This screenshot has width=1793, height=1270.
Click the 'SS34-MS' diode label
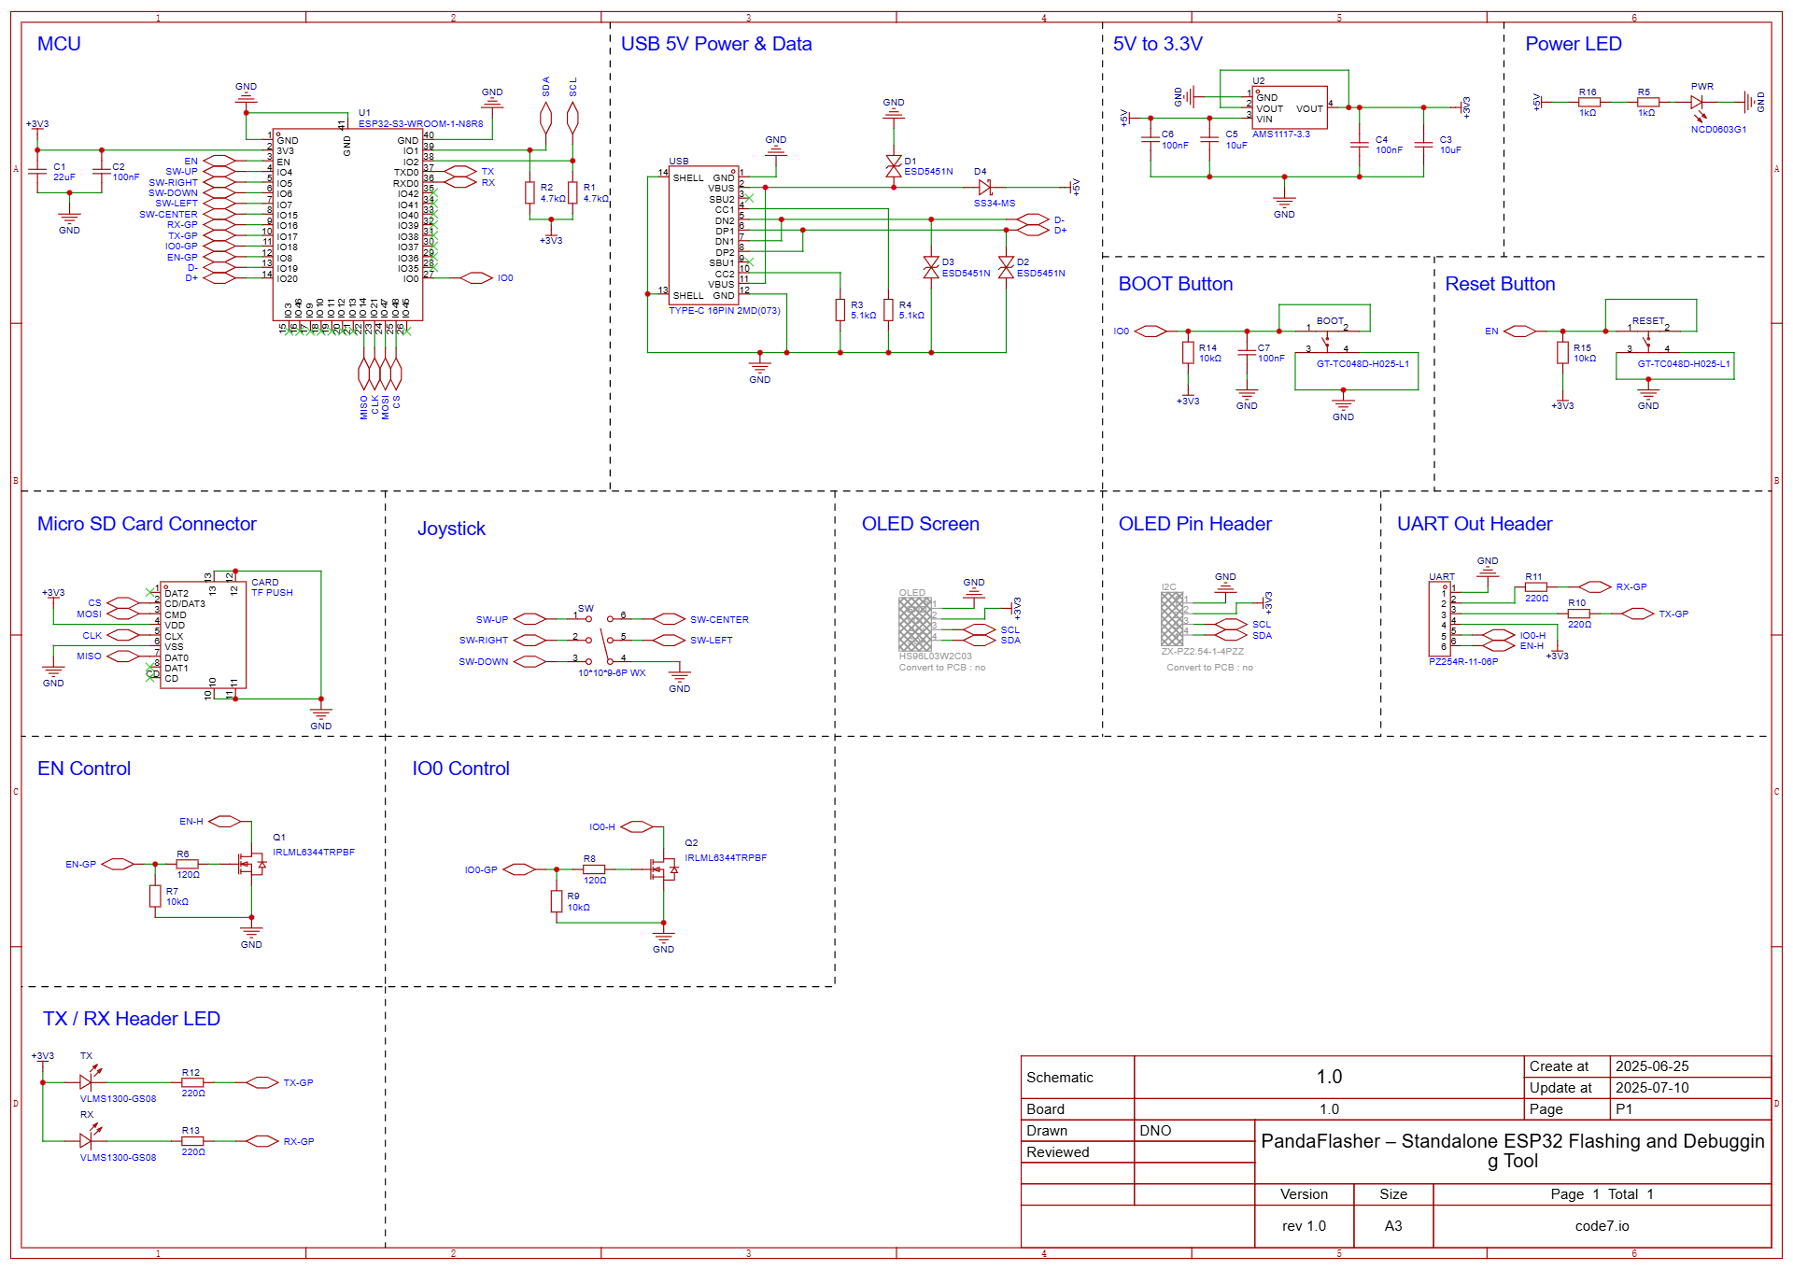pos(995,204)
